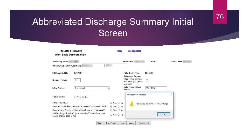249x140 pixels.
Task: Click the Exit application link
Action: pyautogui.click(x=134, y=51)
